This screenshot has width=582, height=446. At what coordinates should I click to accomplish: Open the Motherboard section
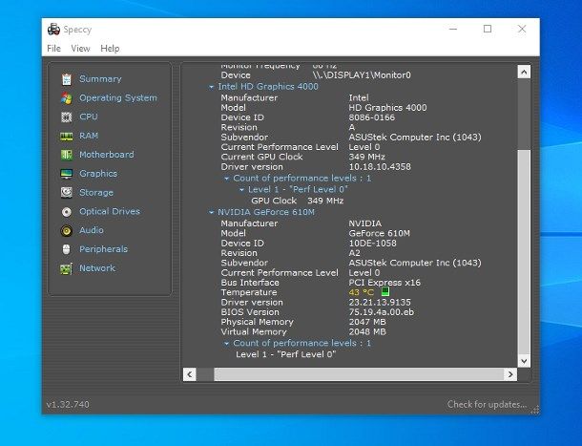point(107,155)
